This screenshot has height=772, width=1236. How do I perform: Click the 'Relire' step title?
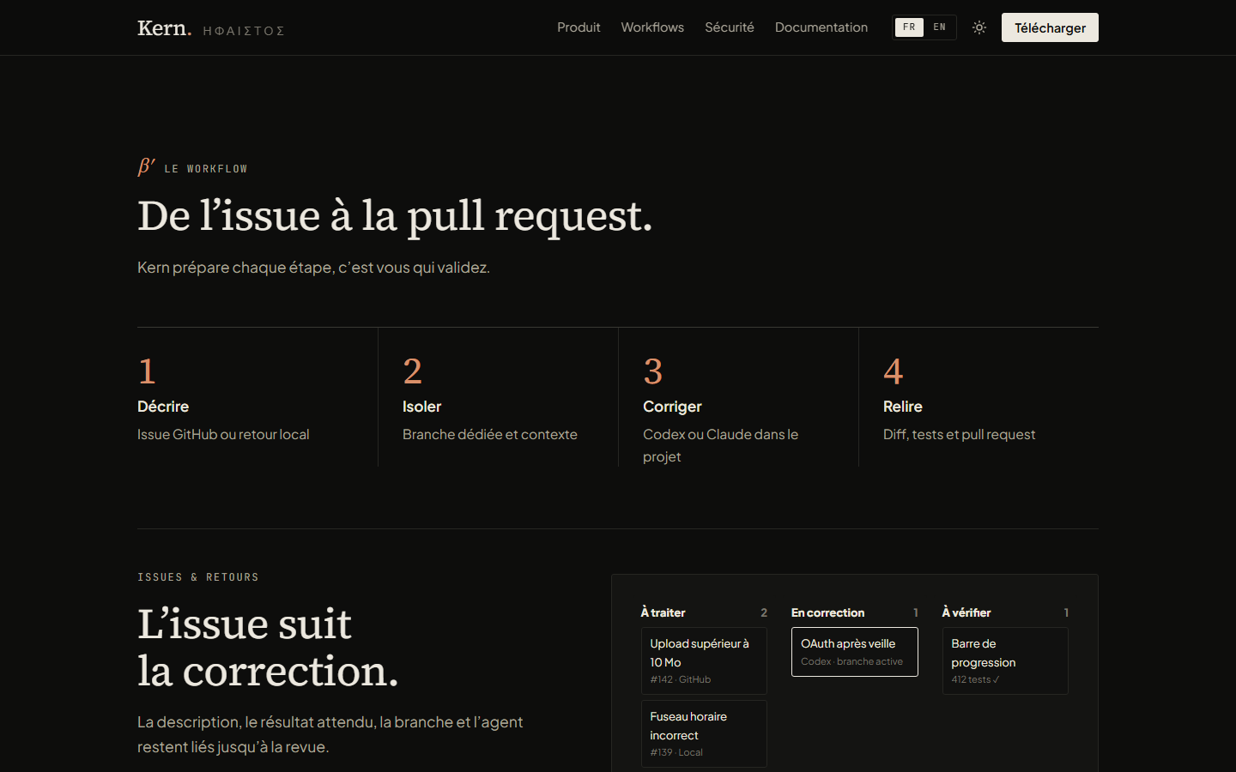pos(903,407)
